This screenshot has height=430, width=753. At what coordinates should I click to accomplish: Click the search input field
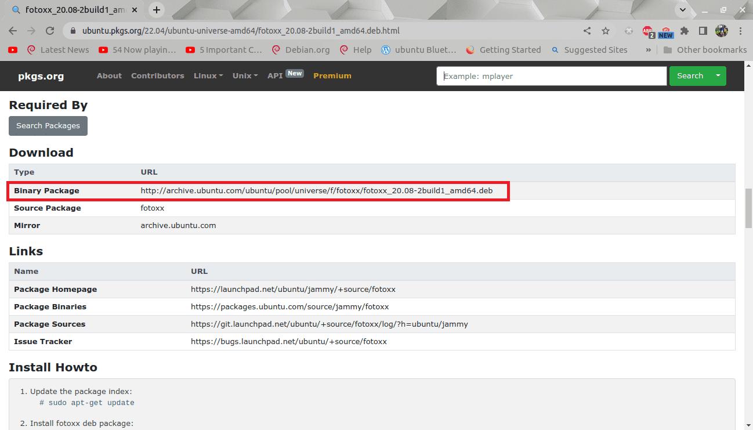click(551, 76)
